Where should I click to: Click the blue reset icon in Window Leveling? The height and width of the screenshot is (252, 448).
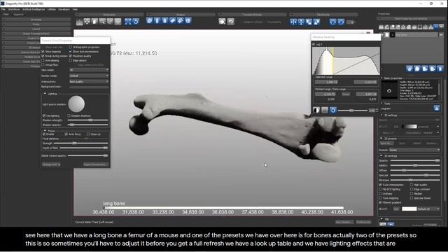click(333, 110)
